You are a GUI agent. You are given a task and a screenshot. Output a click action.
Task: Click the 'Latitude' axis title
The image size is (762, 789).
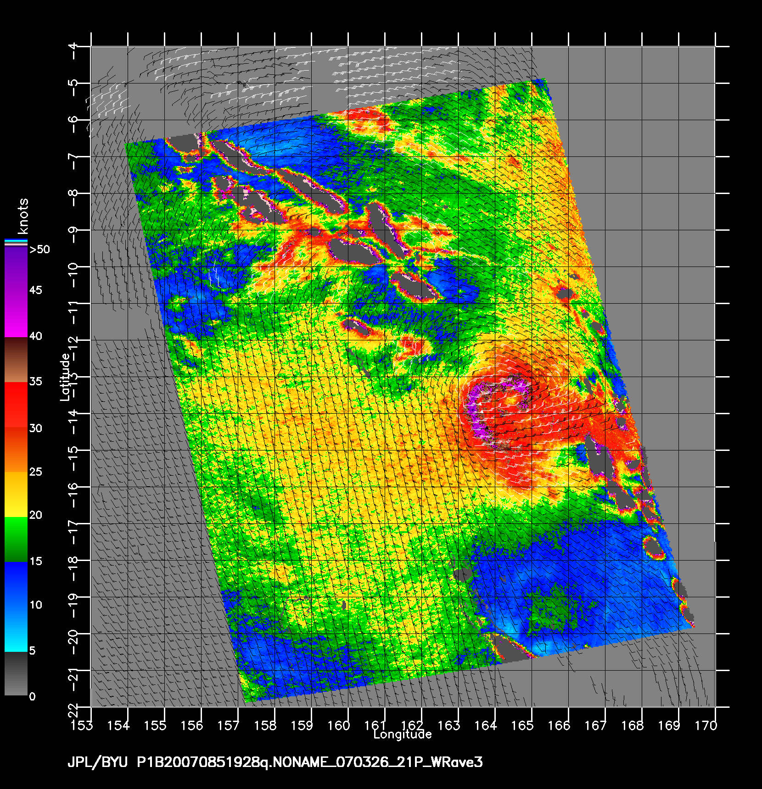coord(66,377)
